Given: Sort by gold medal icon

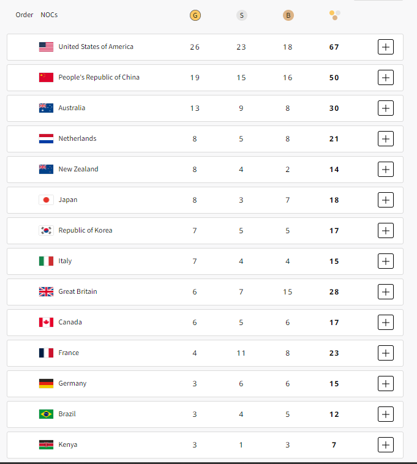Looking at the screenshot, I should tap(195, 15).
